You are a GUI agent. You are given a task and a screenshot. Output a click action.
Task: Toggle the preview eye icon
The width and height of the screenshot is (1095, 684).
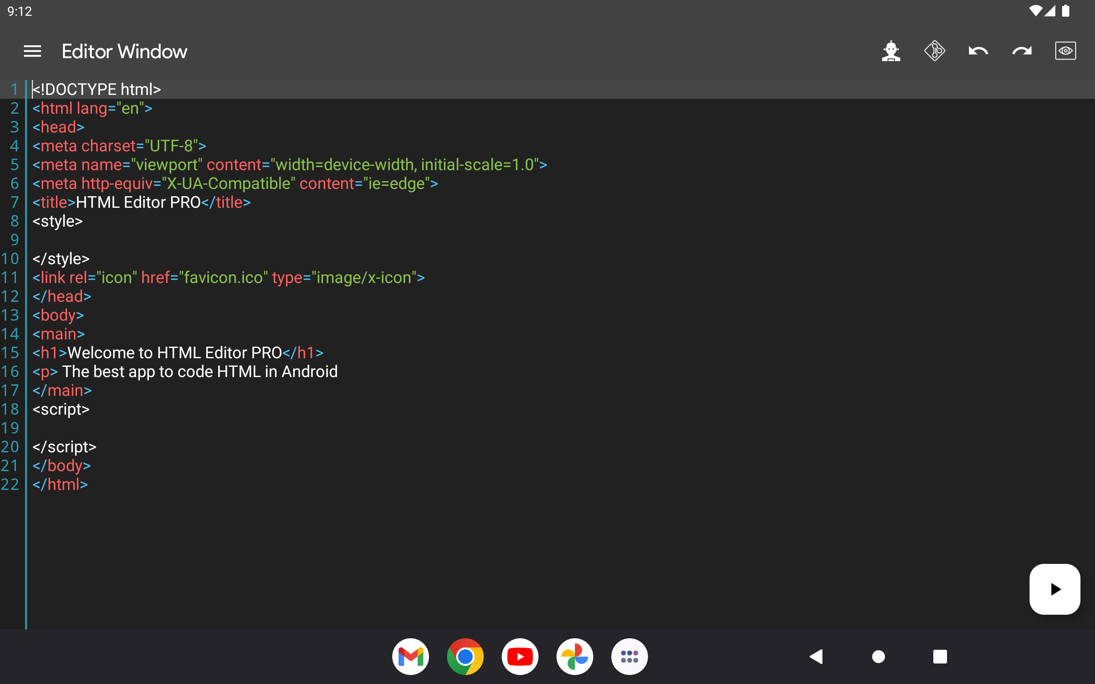pos(1065,51)
